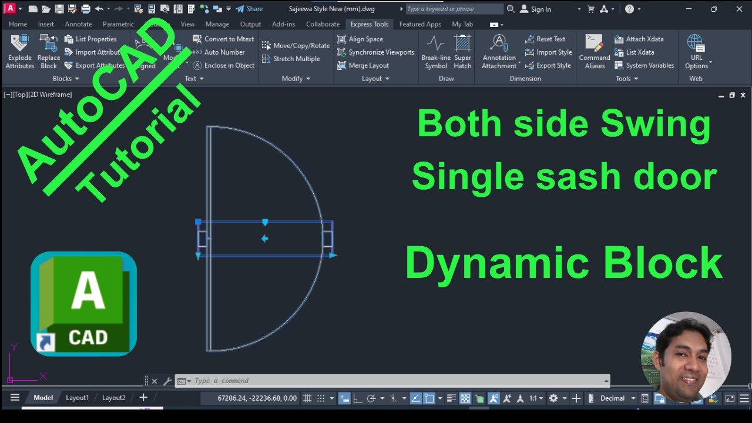752x423 pixels.
Task: Click the Stretch Multiple tool
Action: pos(291,59)
